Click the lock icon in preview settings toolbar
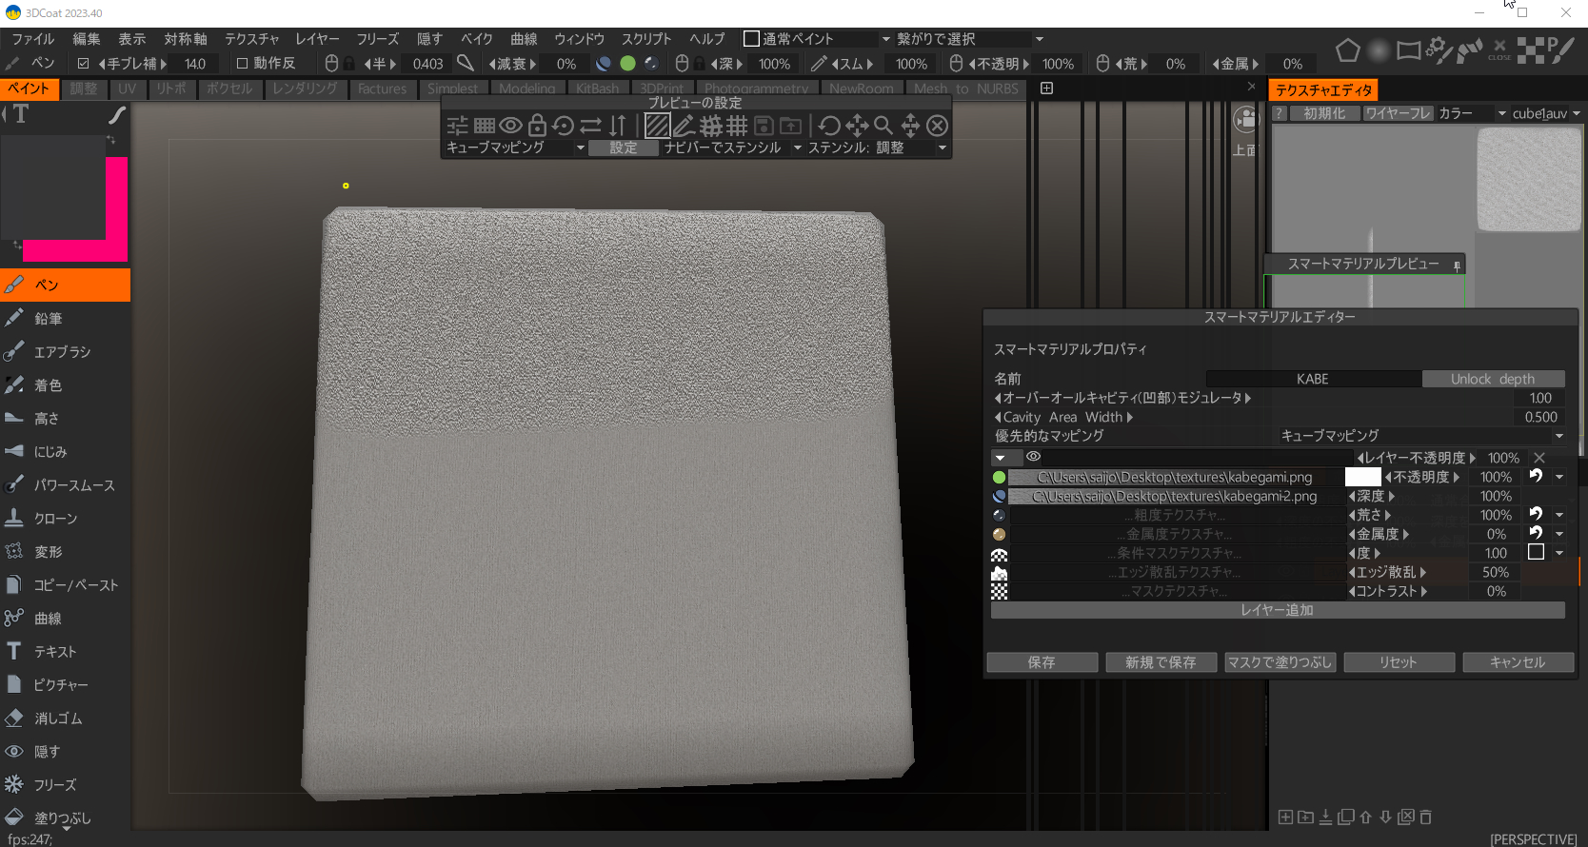The width and height of the screenshot is (1588, 847). point(537,126)
